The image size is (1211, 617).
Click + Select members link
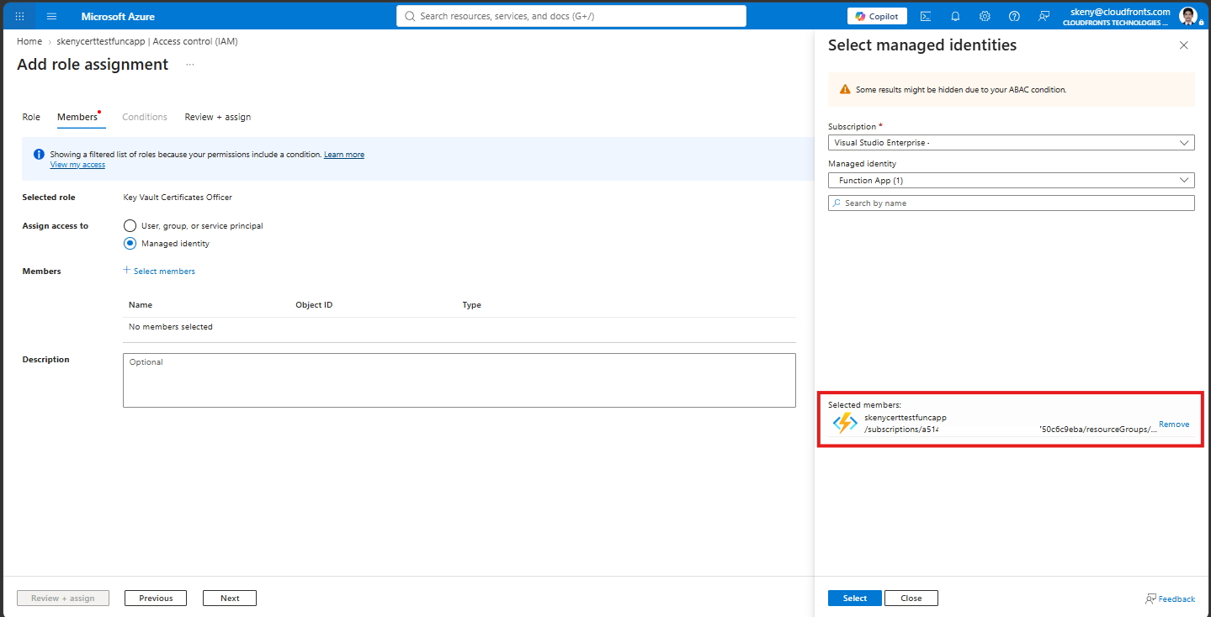coord(159,271)
